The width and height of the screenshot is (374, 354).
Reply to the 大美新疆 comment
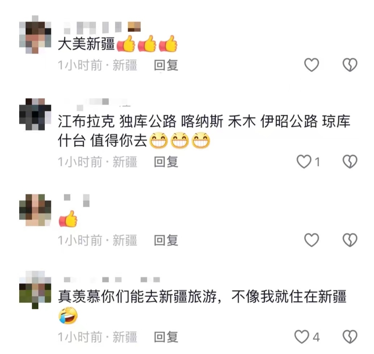(166, 65)
